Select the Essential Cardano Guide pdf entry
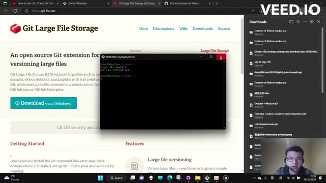Viewport: 326px width, 183px height. 284,115
